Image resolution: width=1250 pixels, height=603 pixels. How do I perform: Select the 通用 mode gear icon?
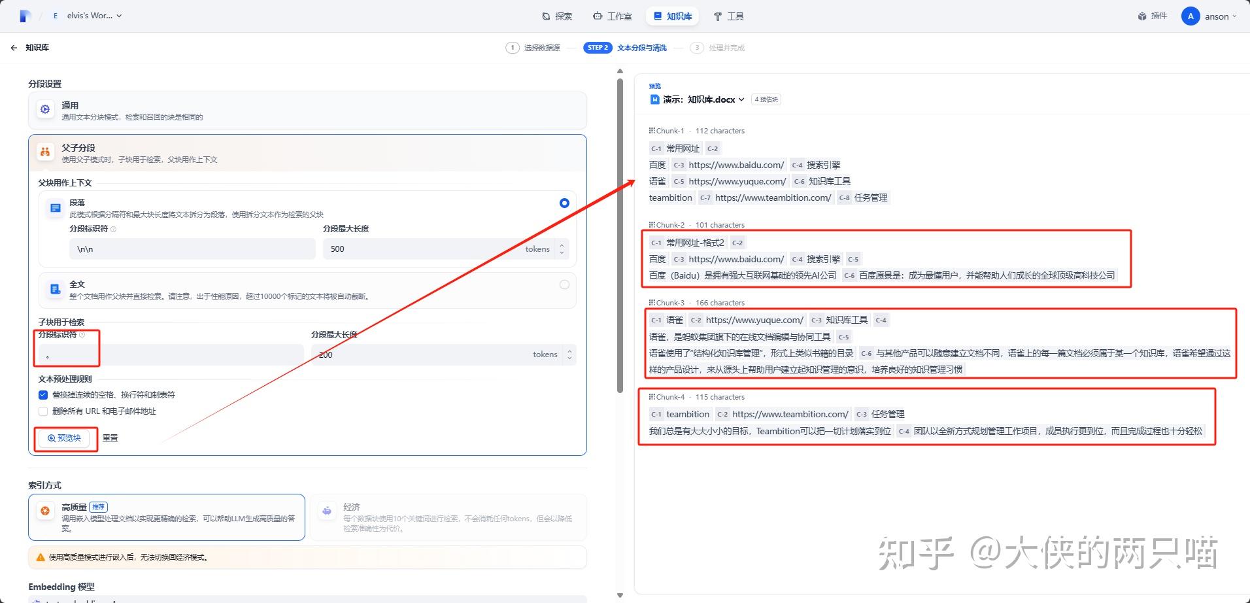(45, 110)
